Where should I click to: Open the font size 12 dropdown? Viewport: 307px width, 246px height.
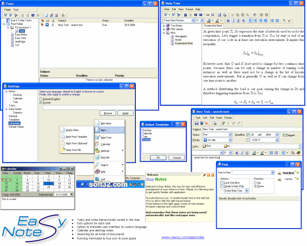pos(202,20)
